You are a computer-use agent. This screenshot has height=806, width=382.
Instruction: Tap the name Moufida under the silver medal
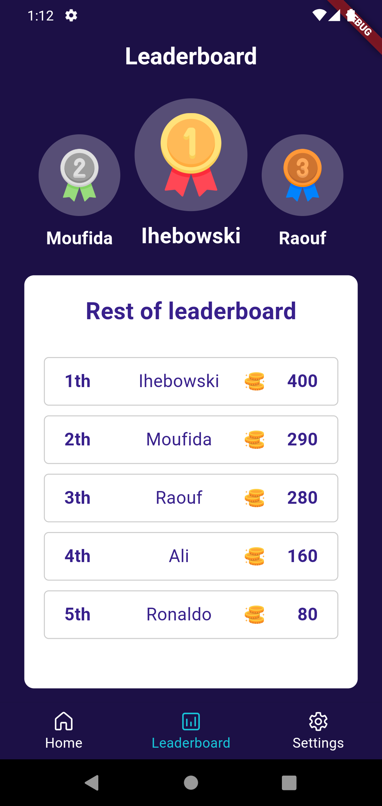79,239
